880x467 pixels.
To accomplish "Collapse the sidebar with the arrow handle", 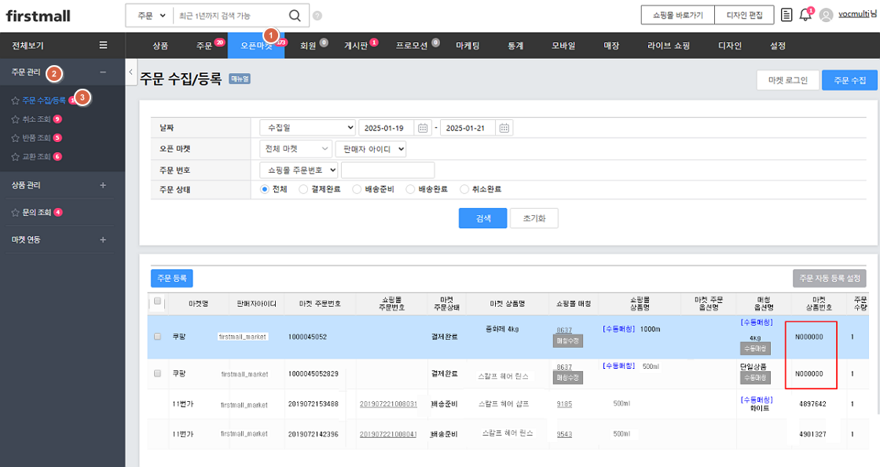I will point(130,71).
